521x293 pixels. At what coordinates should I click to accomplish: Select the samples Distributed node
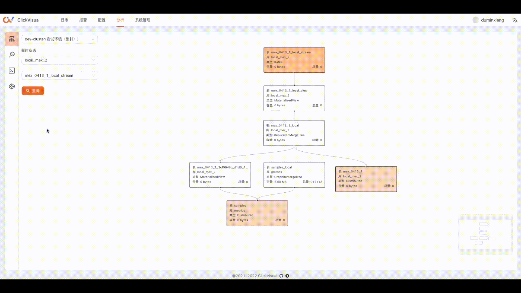(x=257, y=213)
